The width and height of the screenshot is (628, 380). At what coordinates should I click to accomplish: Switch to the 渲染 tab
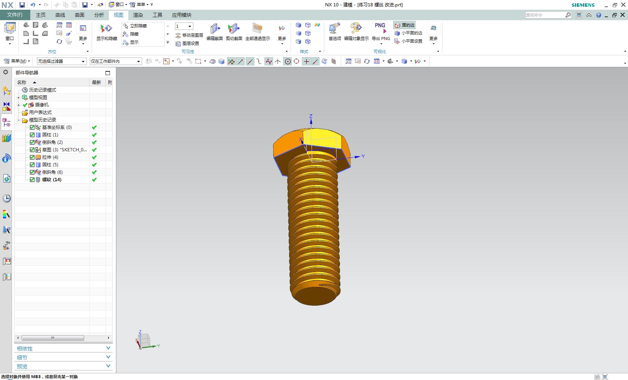(x=138, y=15)
